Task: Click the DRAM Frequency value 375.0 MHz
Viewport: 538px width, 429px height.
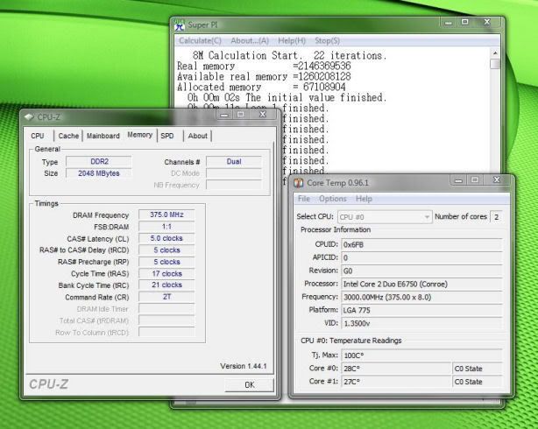Action: click(166, 214)
